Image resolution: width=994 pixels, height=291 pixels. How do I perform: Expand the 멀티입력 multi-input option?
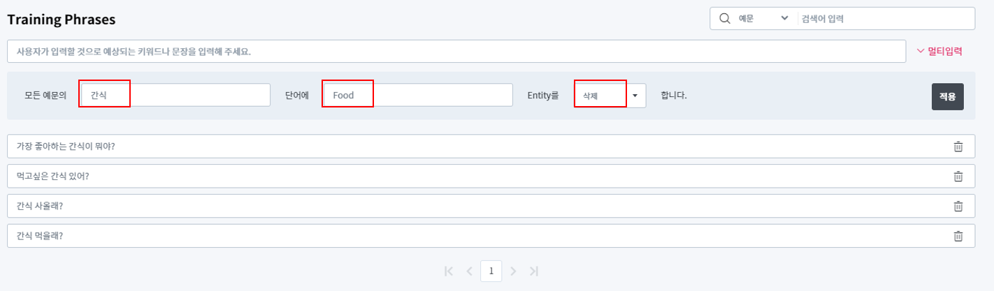(x=939, y=51)
